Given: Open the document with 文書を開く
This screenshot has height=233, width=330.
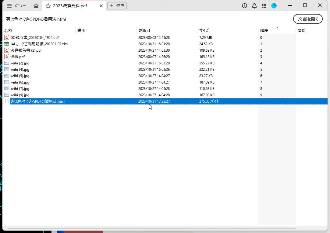Looking at the screenshot, I should coord(308,19).
